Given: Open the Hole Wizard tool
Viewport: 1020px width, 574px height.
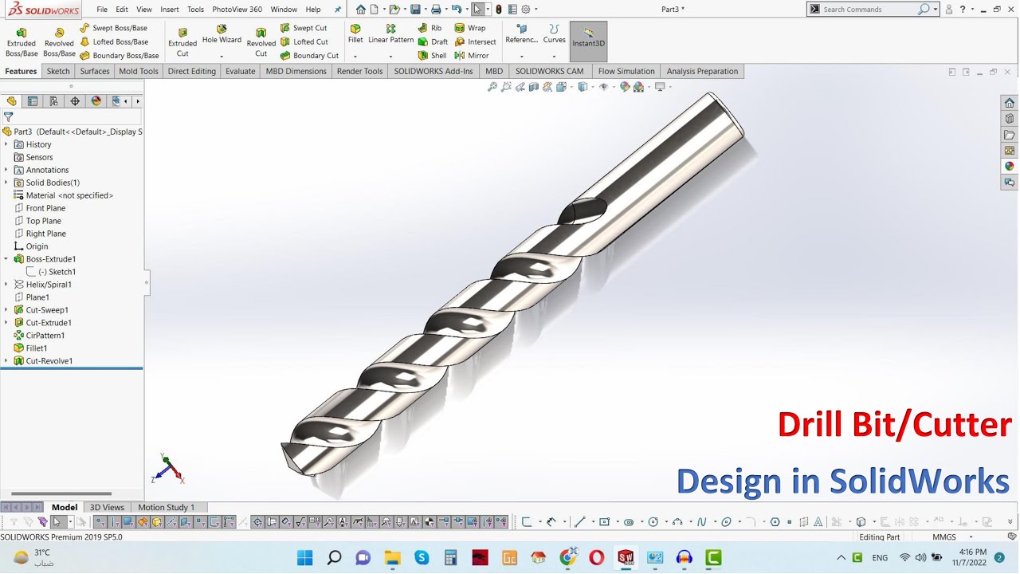Looking at the screenshot, I should pyautogui.click(x=222, y=34).
